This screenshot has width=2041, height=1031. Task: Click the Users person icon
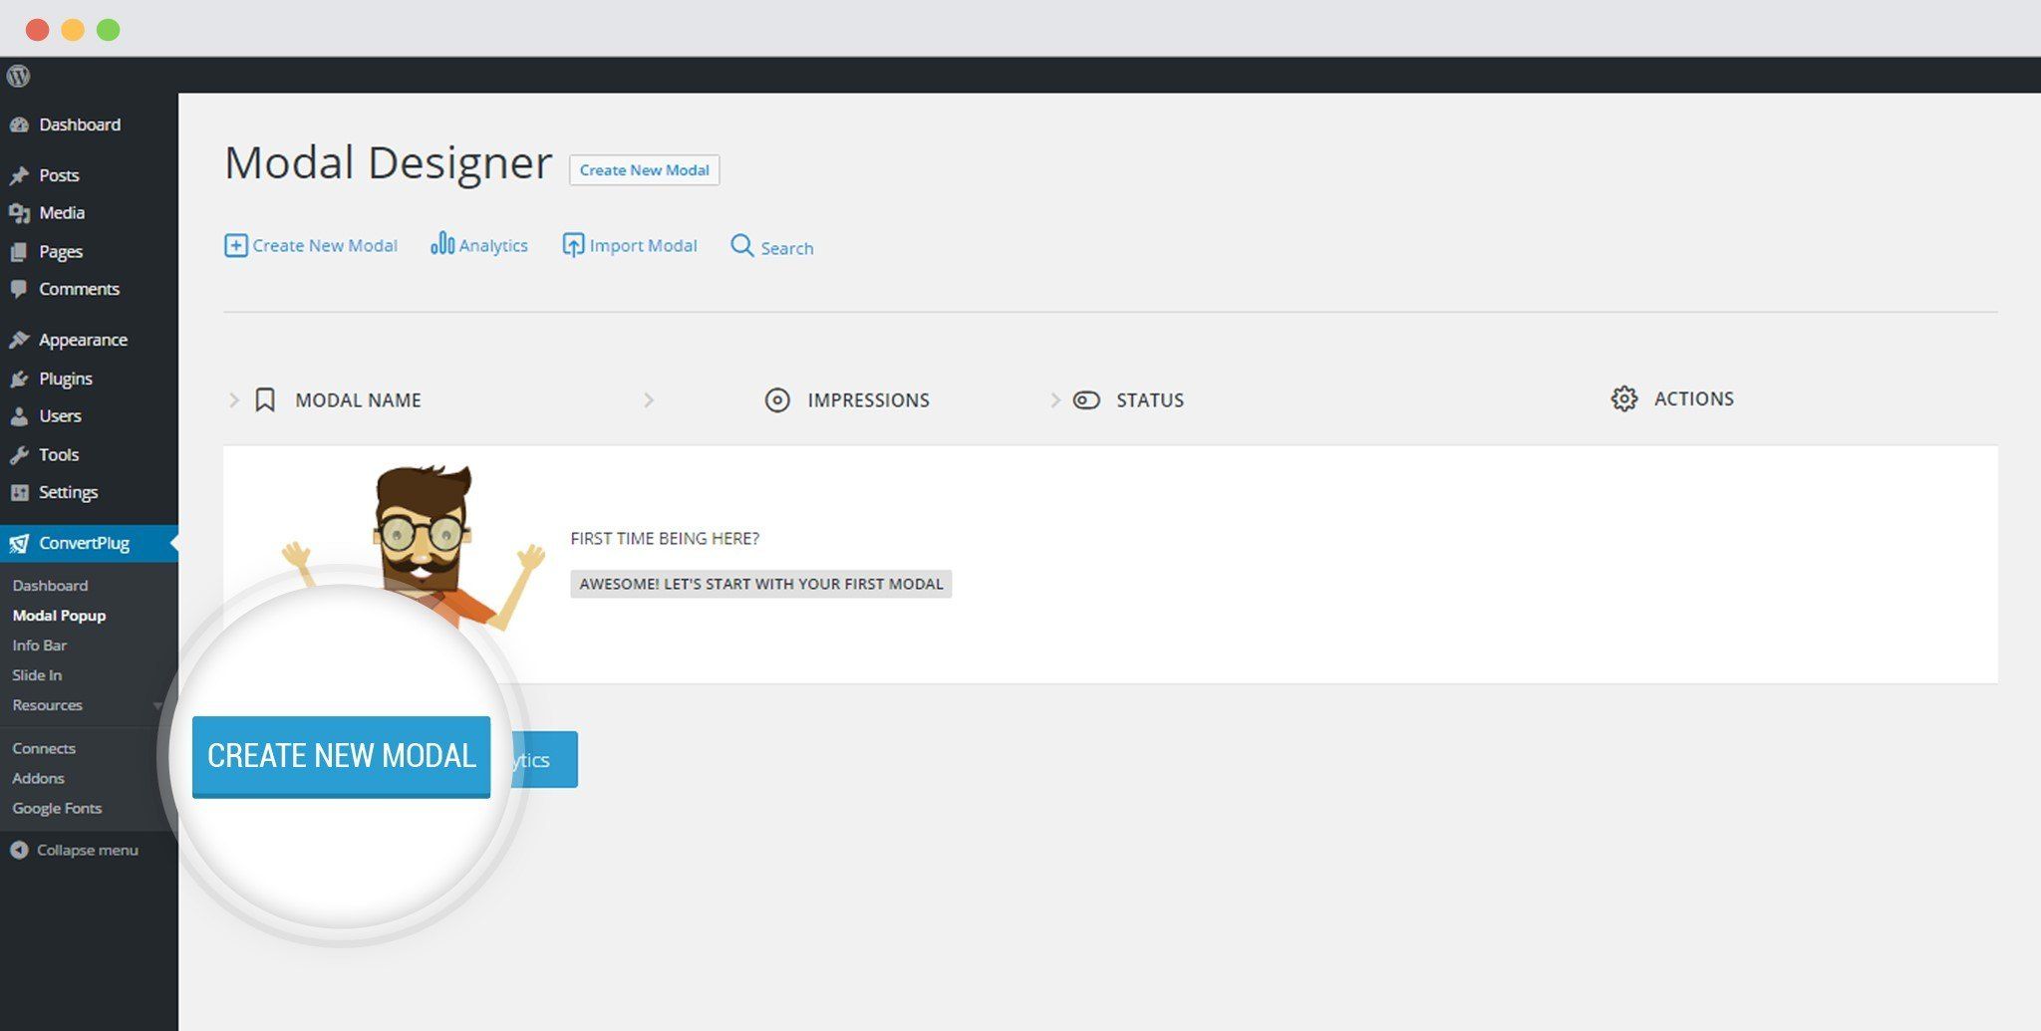pos(19,416)
